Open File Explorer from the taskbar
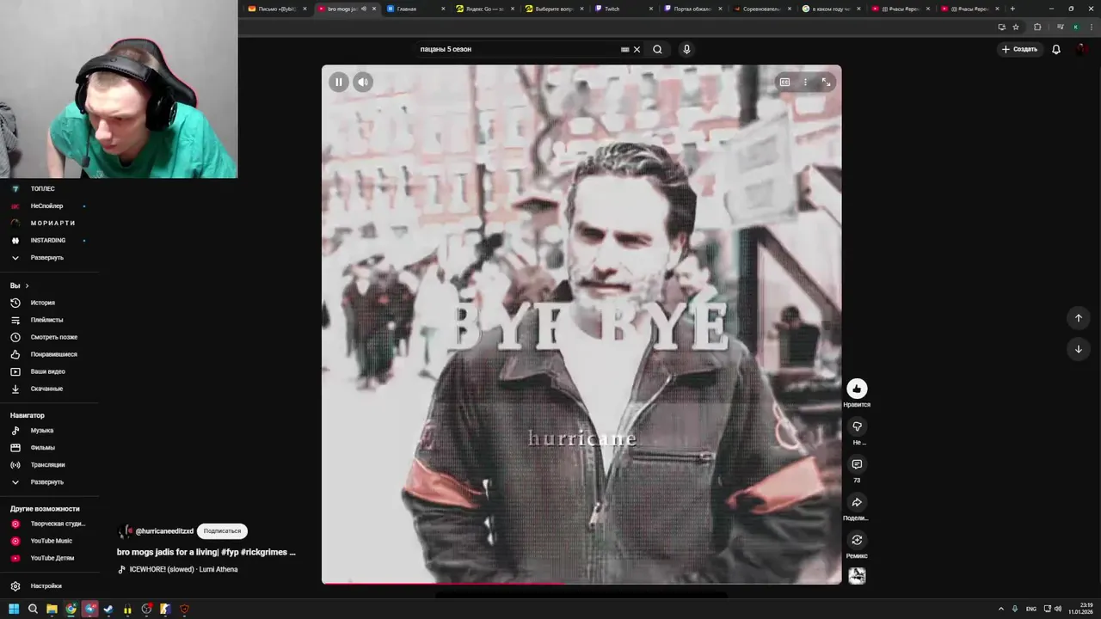Viewport: 1101px width, 619px height. coord(52,609)
